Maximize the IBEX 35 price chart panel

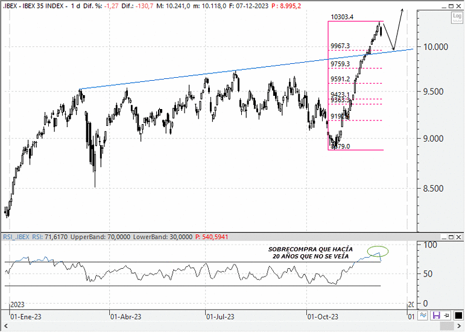451,6
